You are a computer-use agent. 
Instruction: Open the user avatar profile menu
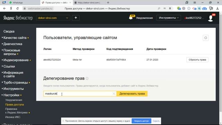(x=211, y=18)
